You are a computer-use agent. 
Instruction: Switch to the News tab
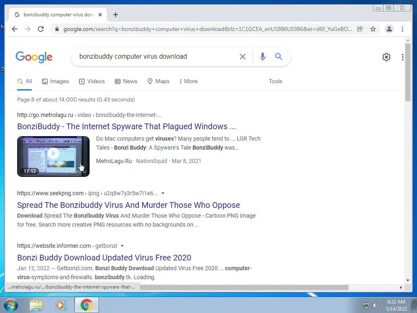pos(126,82)
